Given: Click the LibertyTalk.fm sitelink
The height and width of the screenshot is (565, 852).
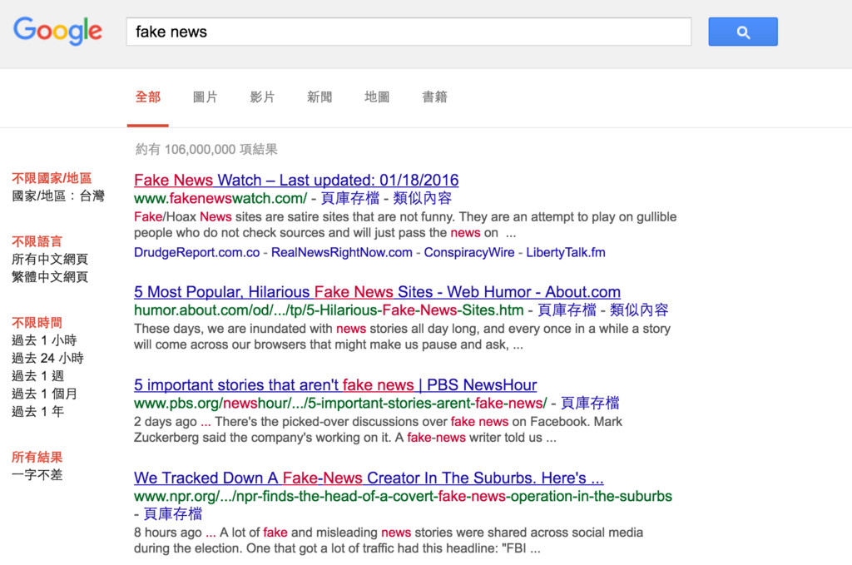Looking at the screenshot, I should 566,252.
